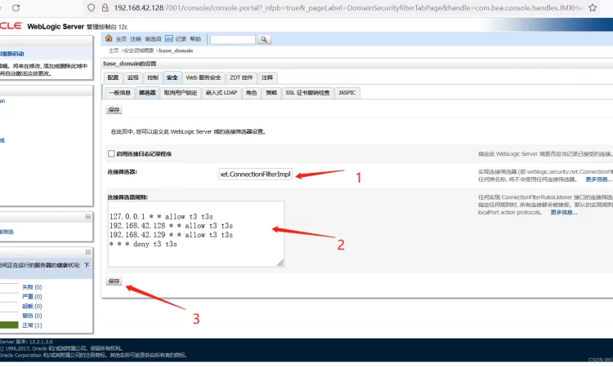Screen dimensions: 613x367
Task: Click the 注销 toolbar link
Action: 136,39
